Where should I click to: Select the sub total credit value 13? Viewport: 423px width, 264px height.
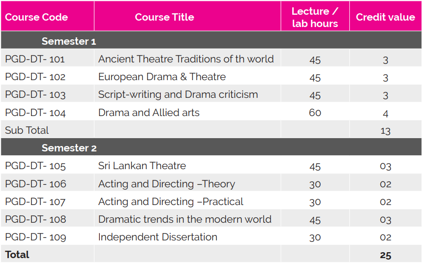click(385, 131)
